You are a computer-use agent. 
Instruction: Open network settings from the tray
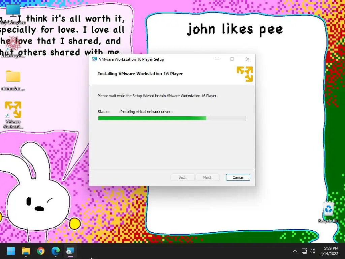point(305,251)
